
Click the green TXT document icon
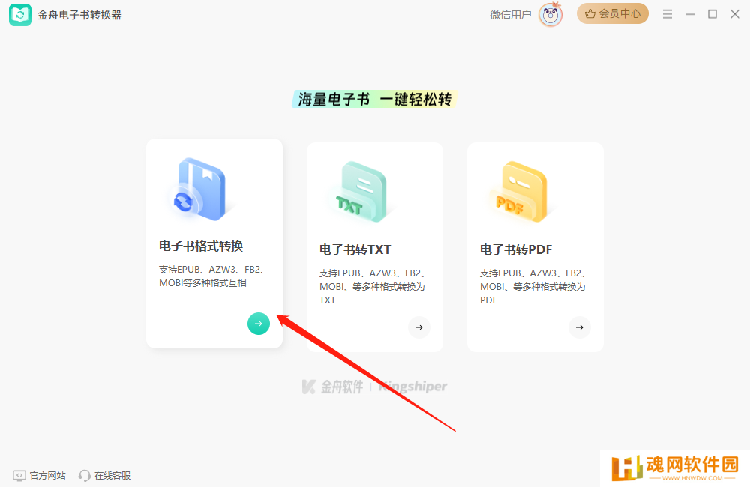pos(361,192)
